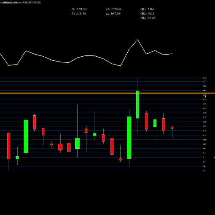This screenshot has width=215, height=215.
Task: Click the OH value 0.01
Action: (x=150, y=14)
